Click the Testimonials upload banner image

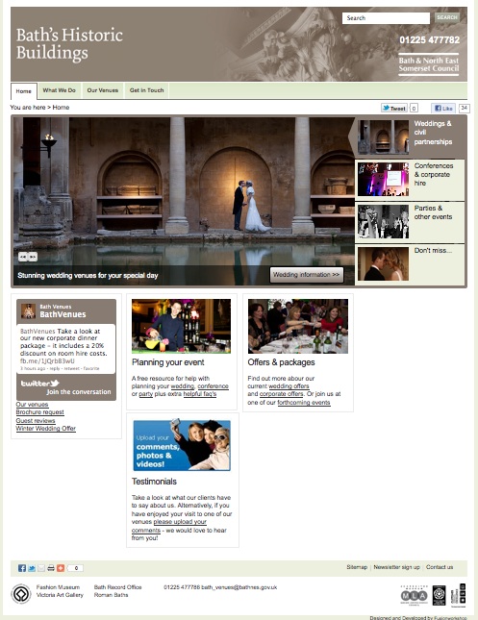point(182,445)
